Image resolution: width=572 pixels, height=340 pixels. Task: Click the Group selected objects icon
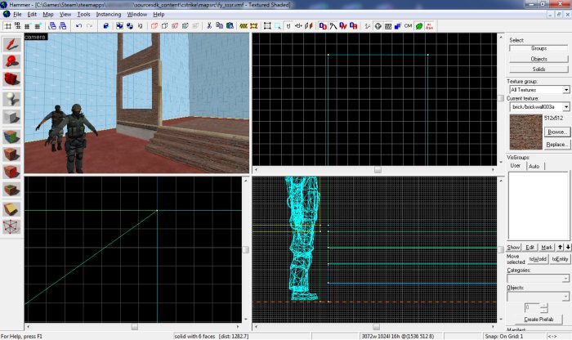(x=119, y=26)
